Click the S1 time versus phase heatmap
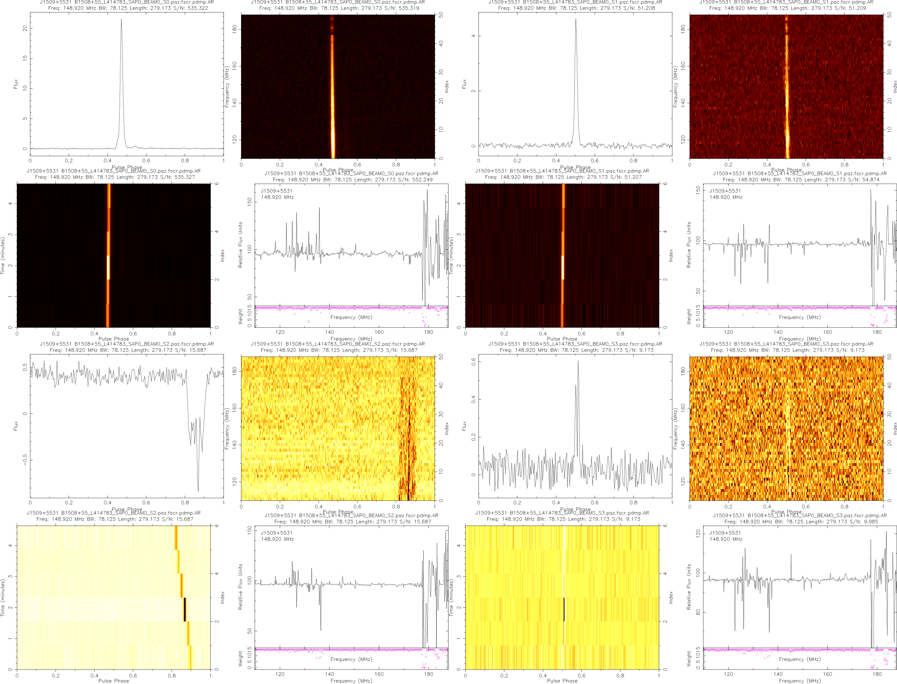The image size is (897, 684). (562, 255)
